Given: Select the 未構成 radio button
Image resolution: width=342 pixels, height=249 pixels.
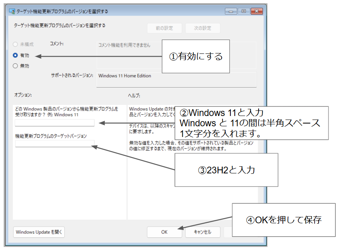Looking at the screenshot, I should tap(15, 44).
